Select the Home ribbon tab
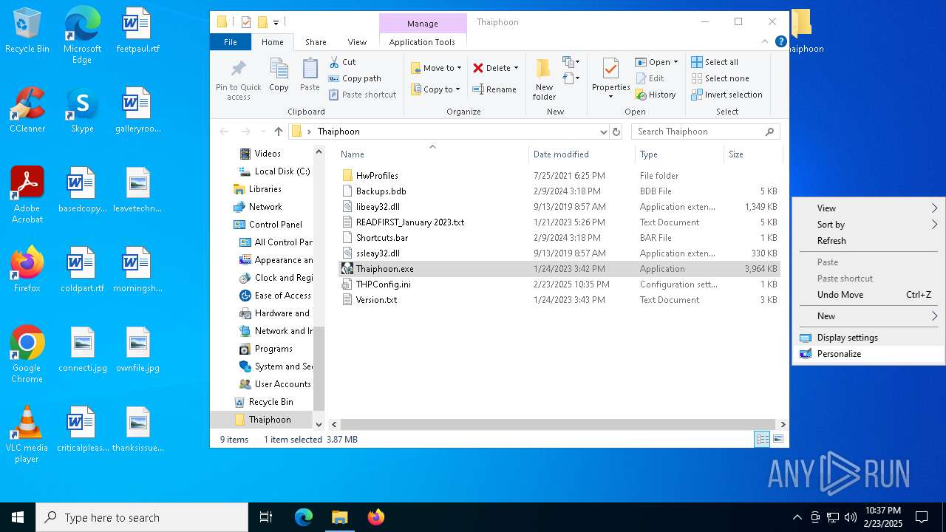Screen dimensions: 946x532 click(272, 42)
